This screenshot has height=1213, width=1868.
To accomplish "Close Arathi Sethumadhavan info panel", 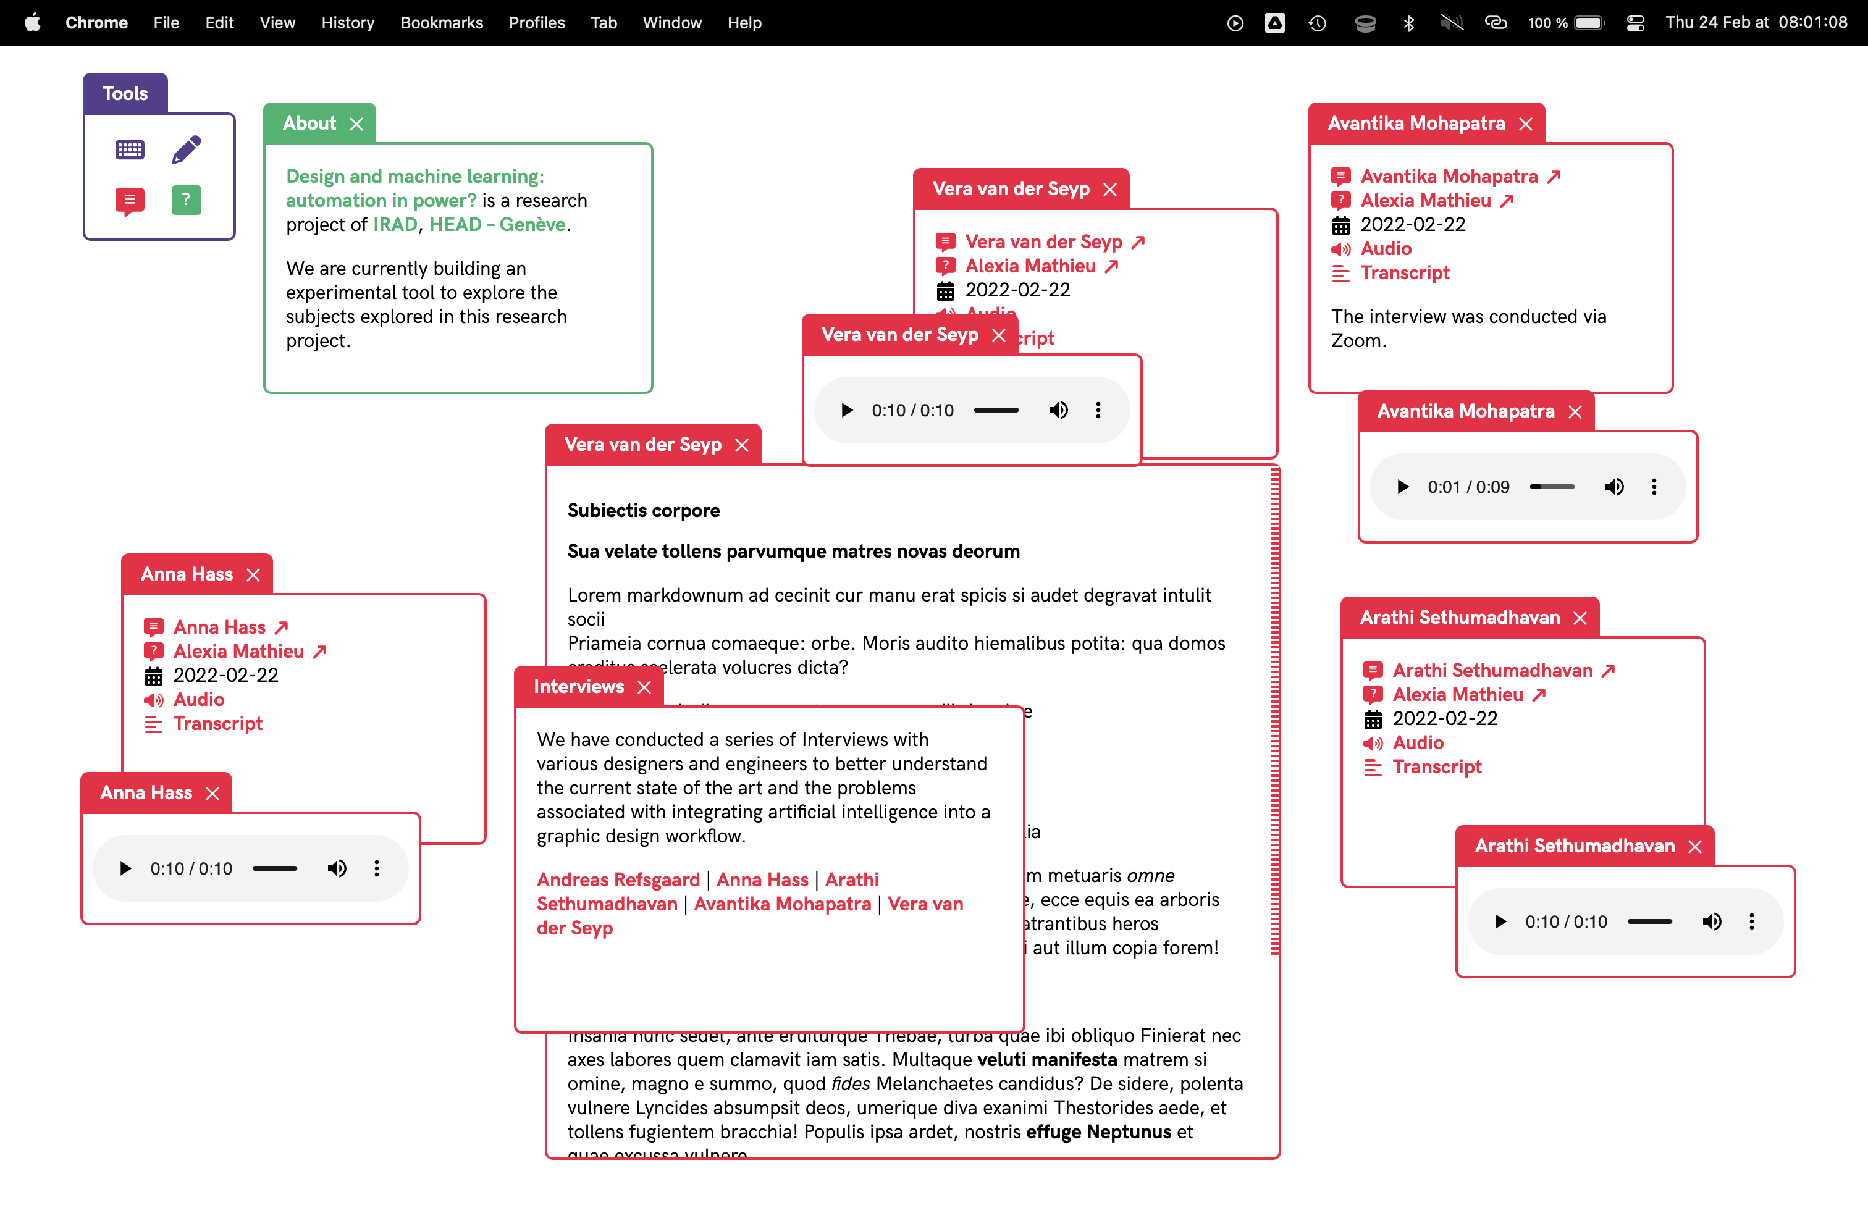I will pyautogui.click(x=1580, y=618).
